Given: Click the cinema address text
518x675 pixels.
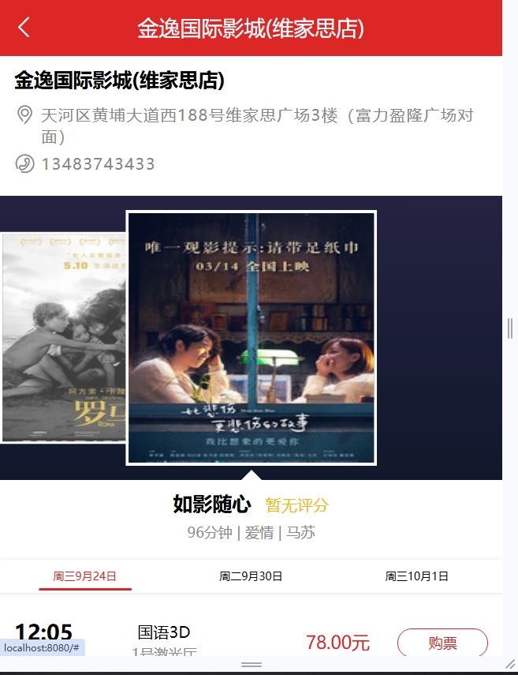Looking at the screenshot, I should coord(257,126).
